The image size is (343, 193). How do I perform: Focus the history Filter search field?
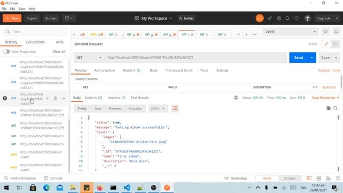point(35,32)
